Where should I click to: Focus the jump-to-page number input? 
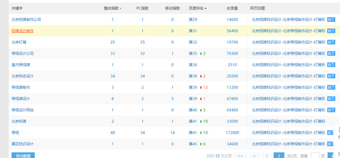click(315, 155)
